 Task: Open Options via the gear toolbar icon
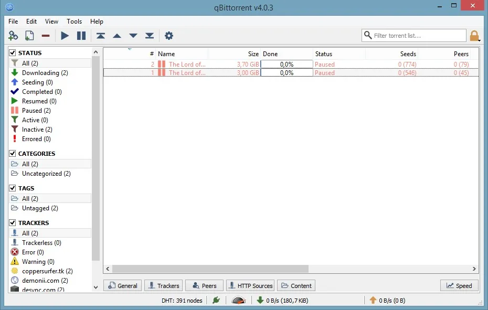pos(168,36)
